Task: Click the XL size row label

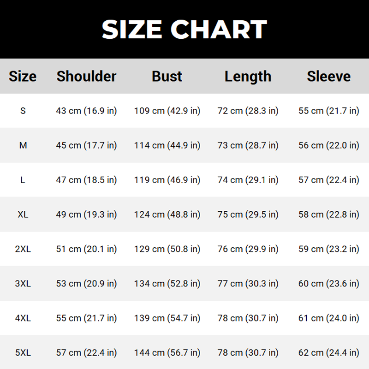Action: pyautogui.click(x=23, y=214)
